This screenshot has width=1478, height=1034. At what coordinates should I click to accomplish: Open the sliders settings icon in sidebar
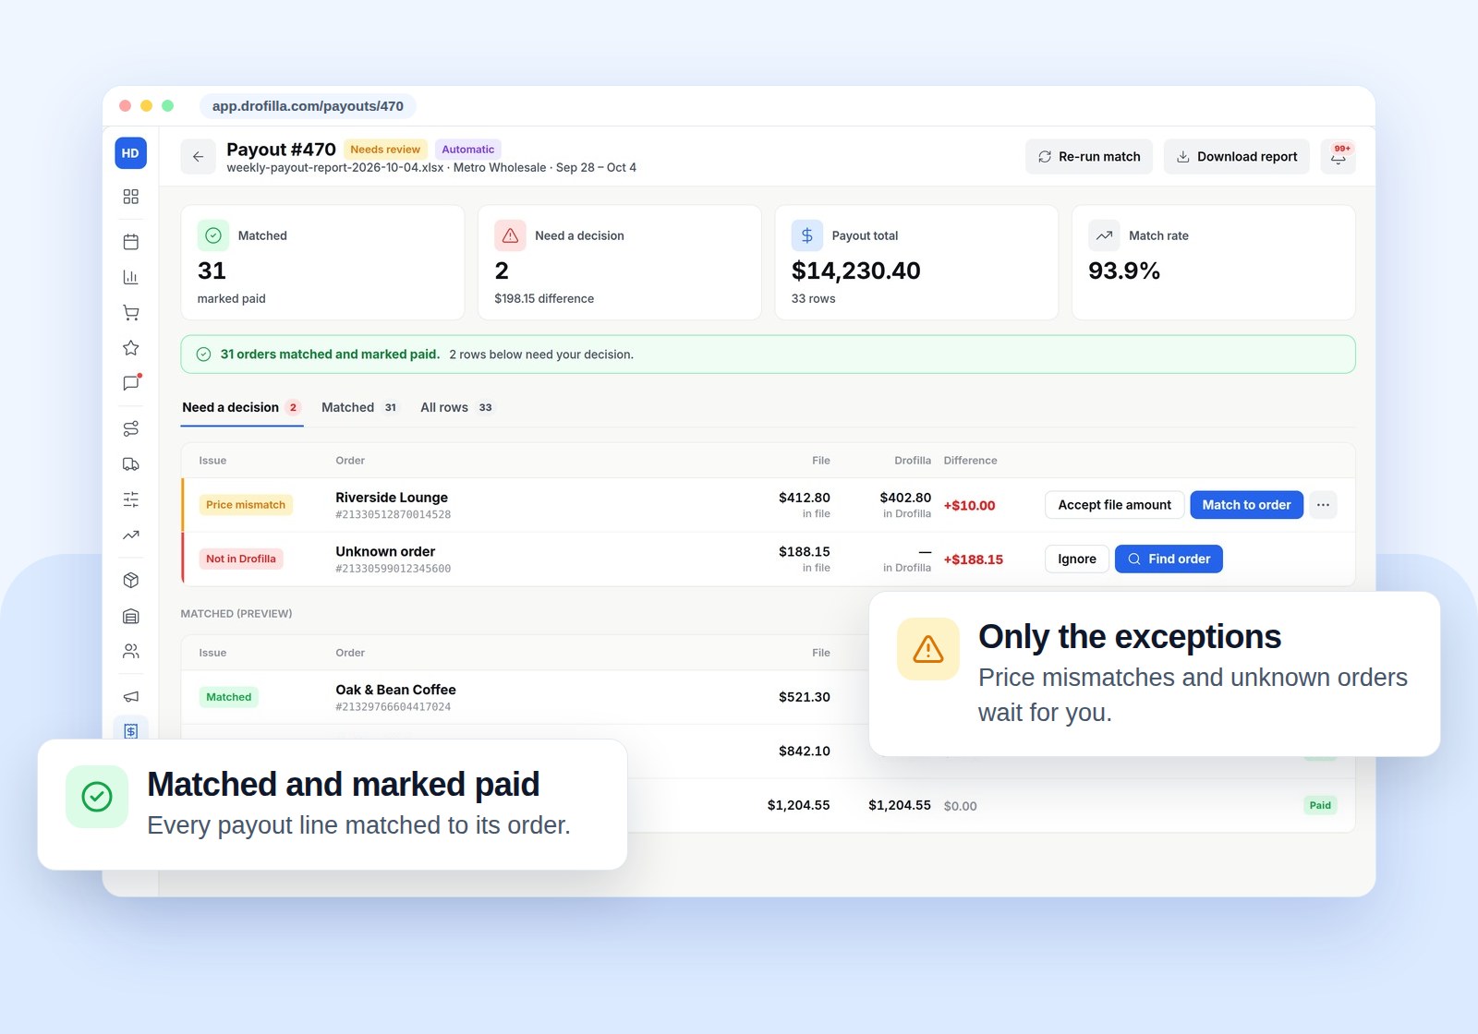(x=130, y=499)
